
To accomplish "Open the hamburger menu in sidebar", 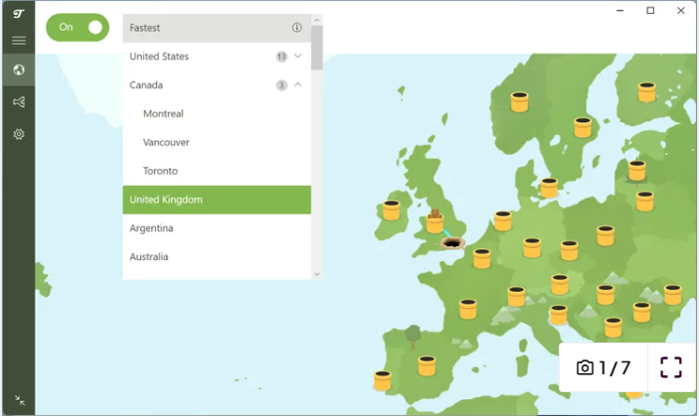I will (19, 41).
